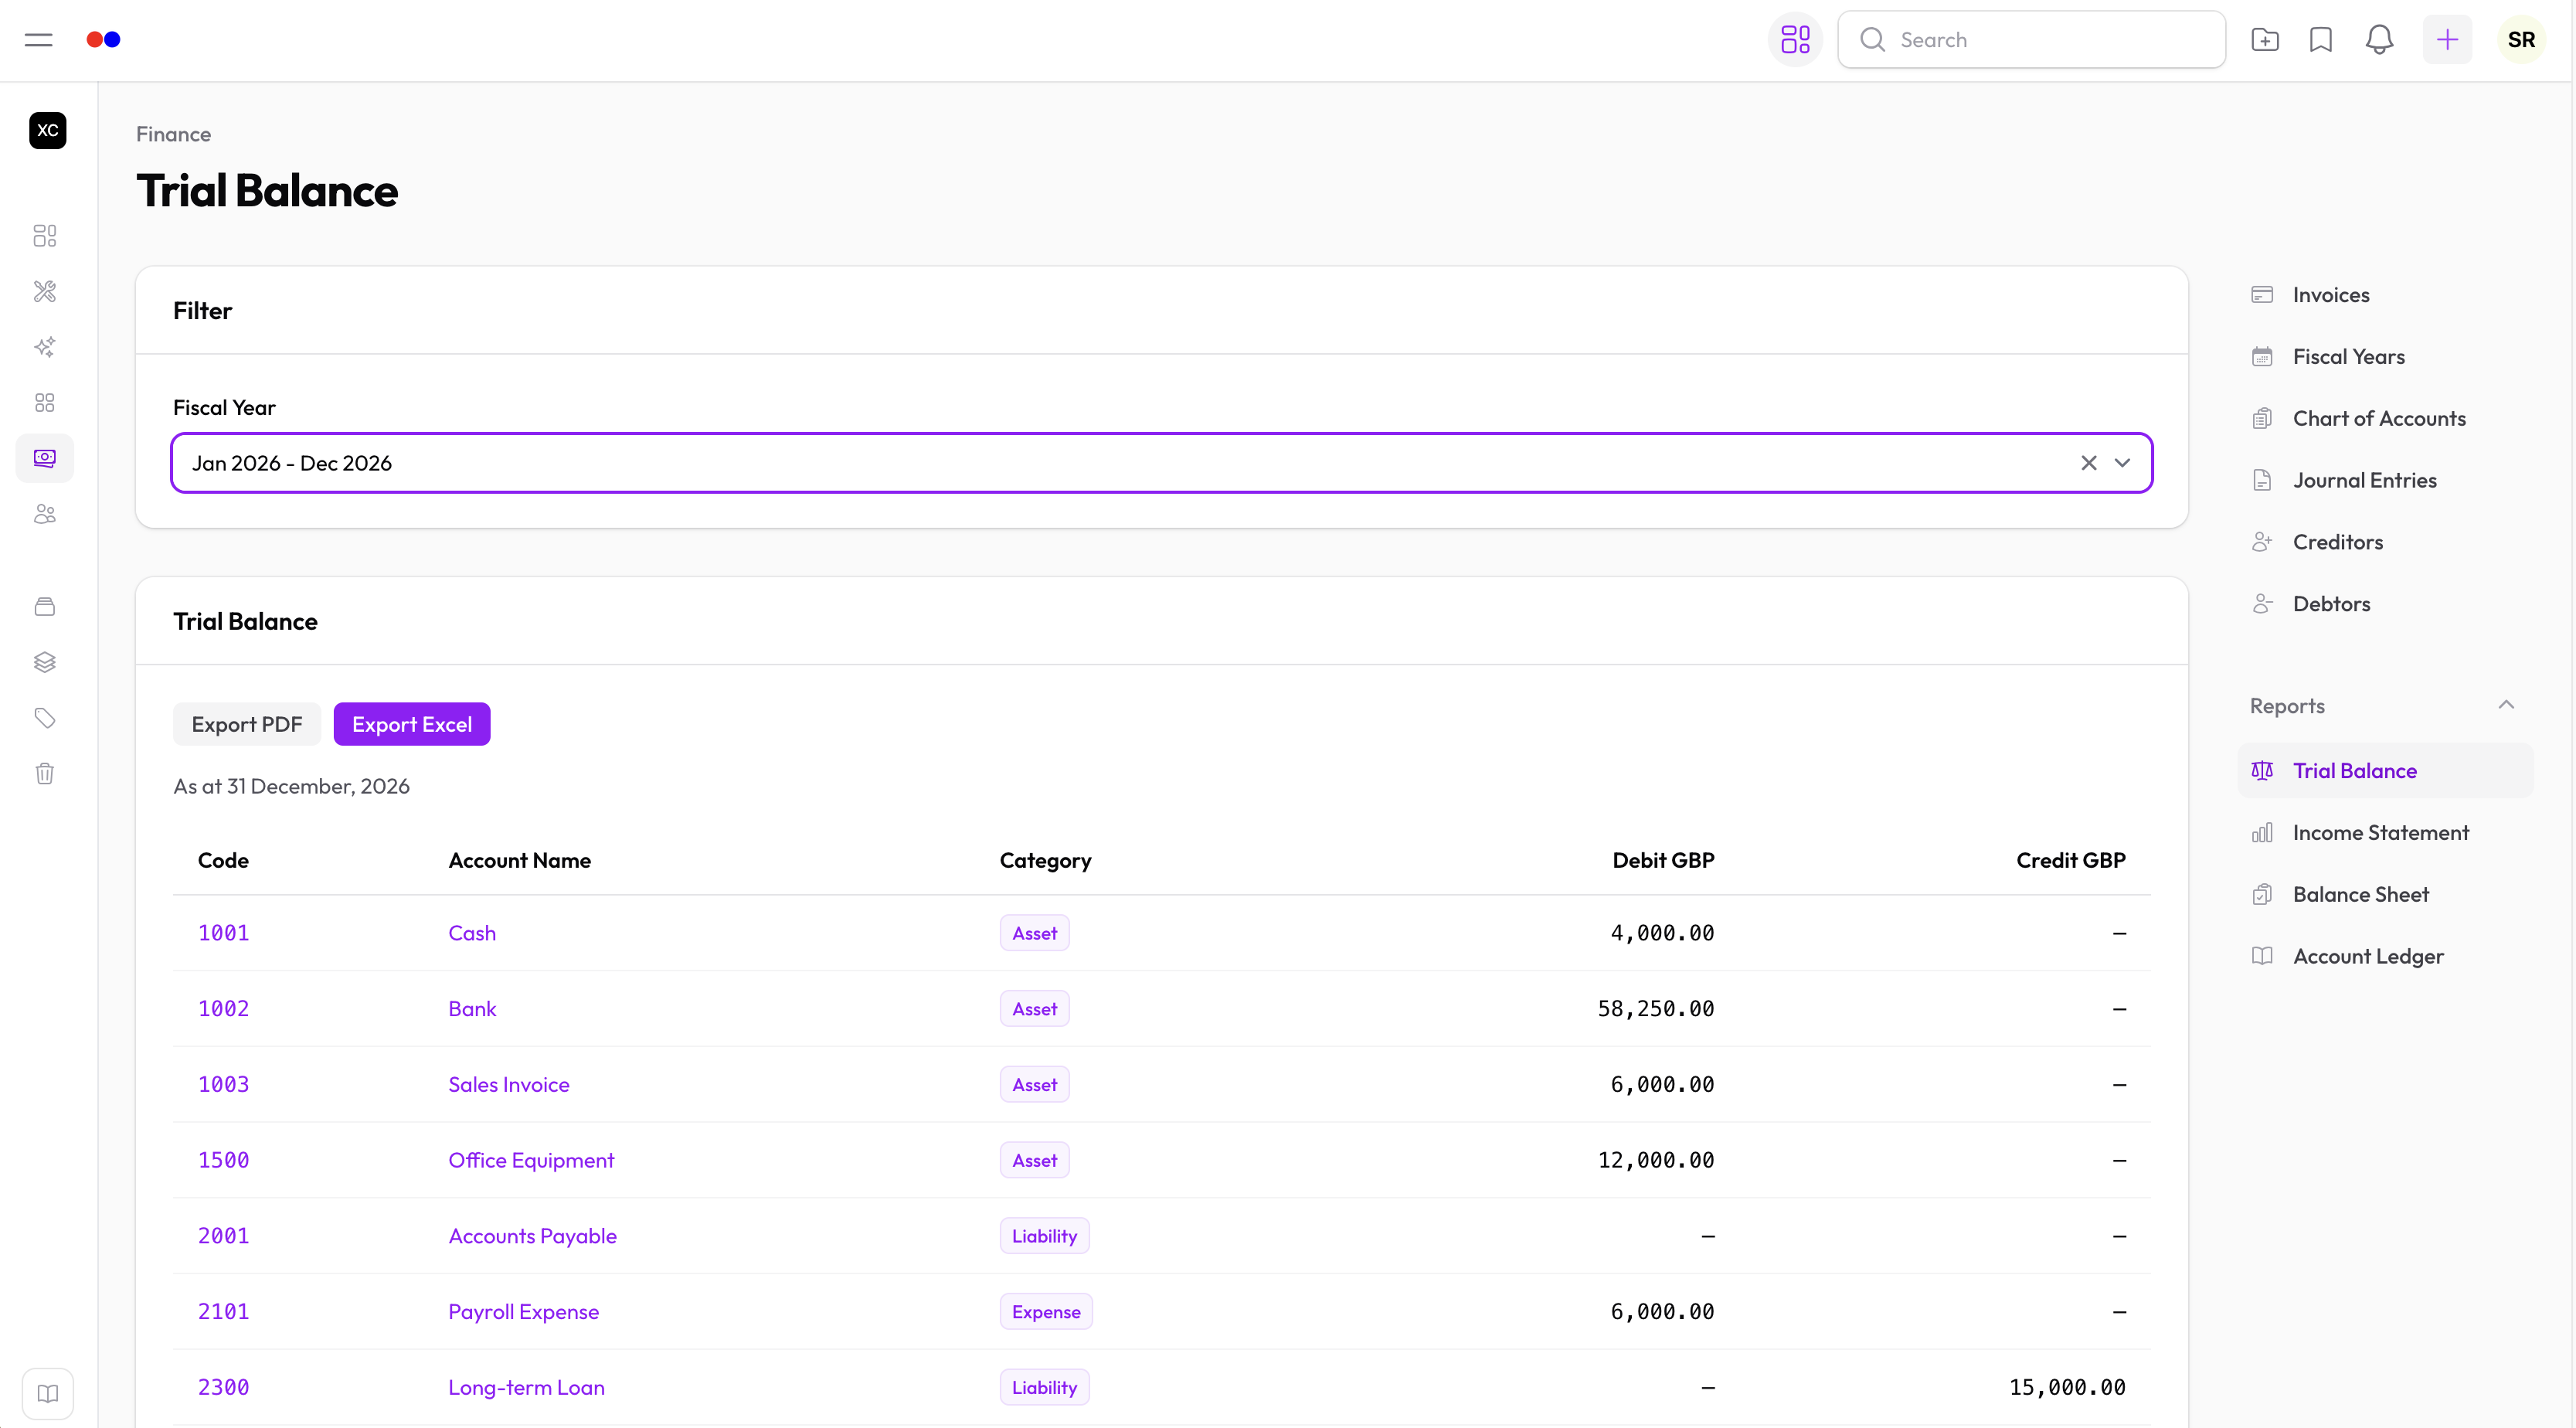Open the Sales Invoice account link
This screenshot has height=1428, width=2576.
509,1085
